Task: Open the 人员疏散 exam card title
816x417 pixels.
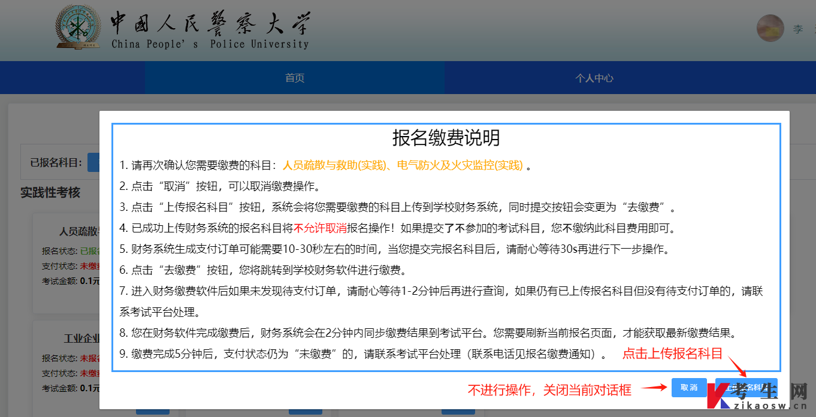Action: click(x=79, y=231)
